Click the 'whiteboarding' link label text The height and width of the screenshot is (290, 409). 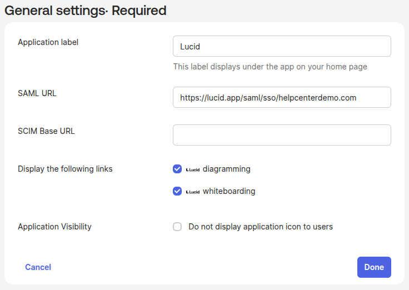tap(229, 191)
